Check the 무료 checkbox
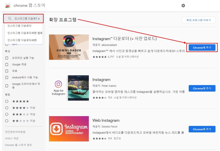 coord(7,71)
